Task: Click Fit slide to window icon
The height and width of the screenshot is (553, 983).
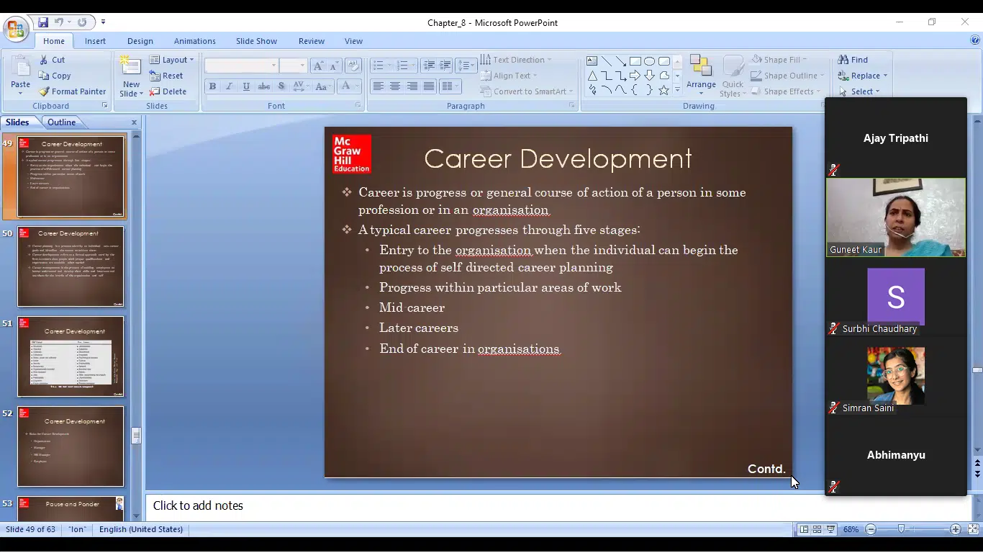Action: tap(973, 529)
